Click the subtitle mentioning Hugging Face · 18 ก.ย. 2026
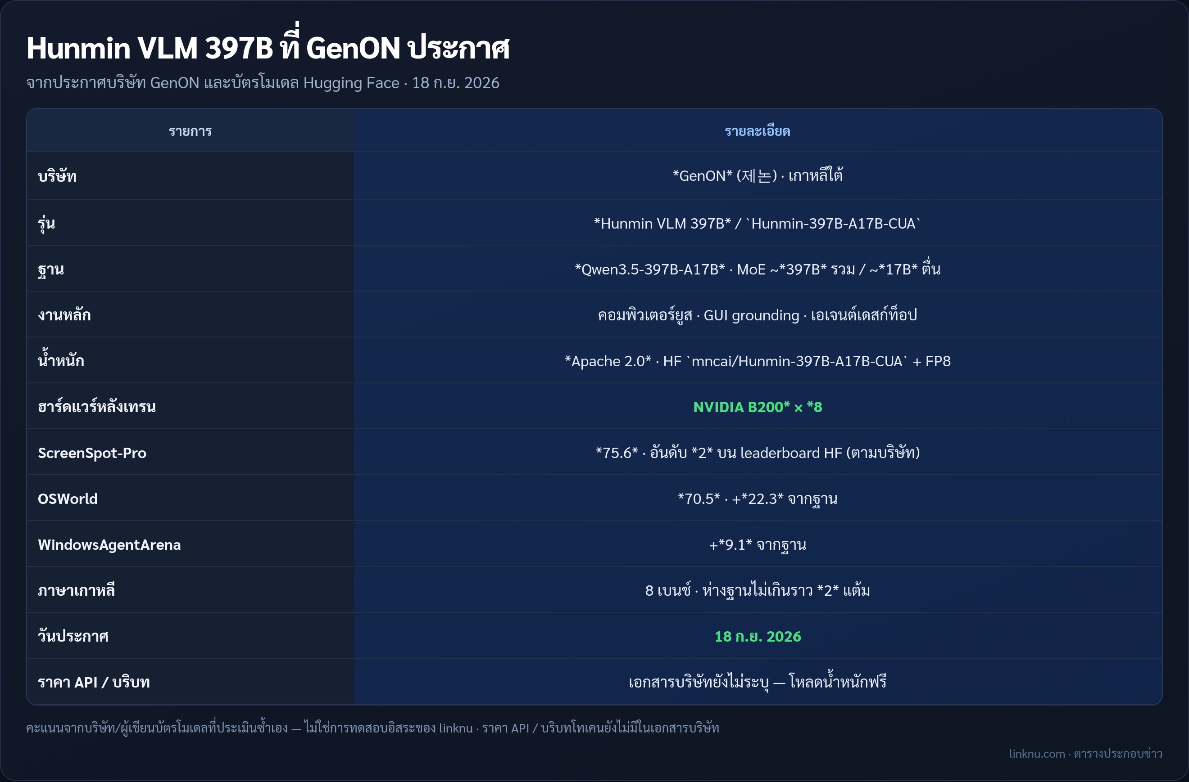The image size is (1189, 782). (x=263, y=83)
